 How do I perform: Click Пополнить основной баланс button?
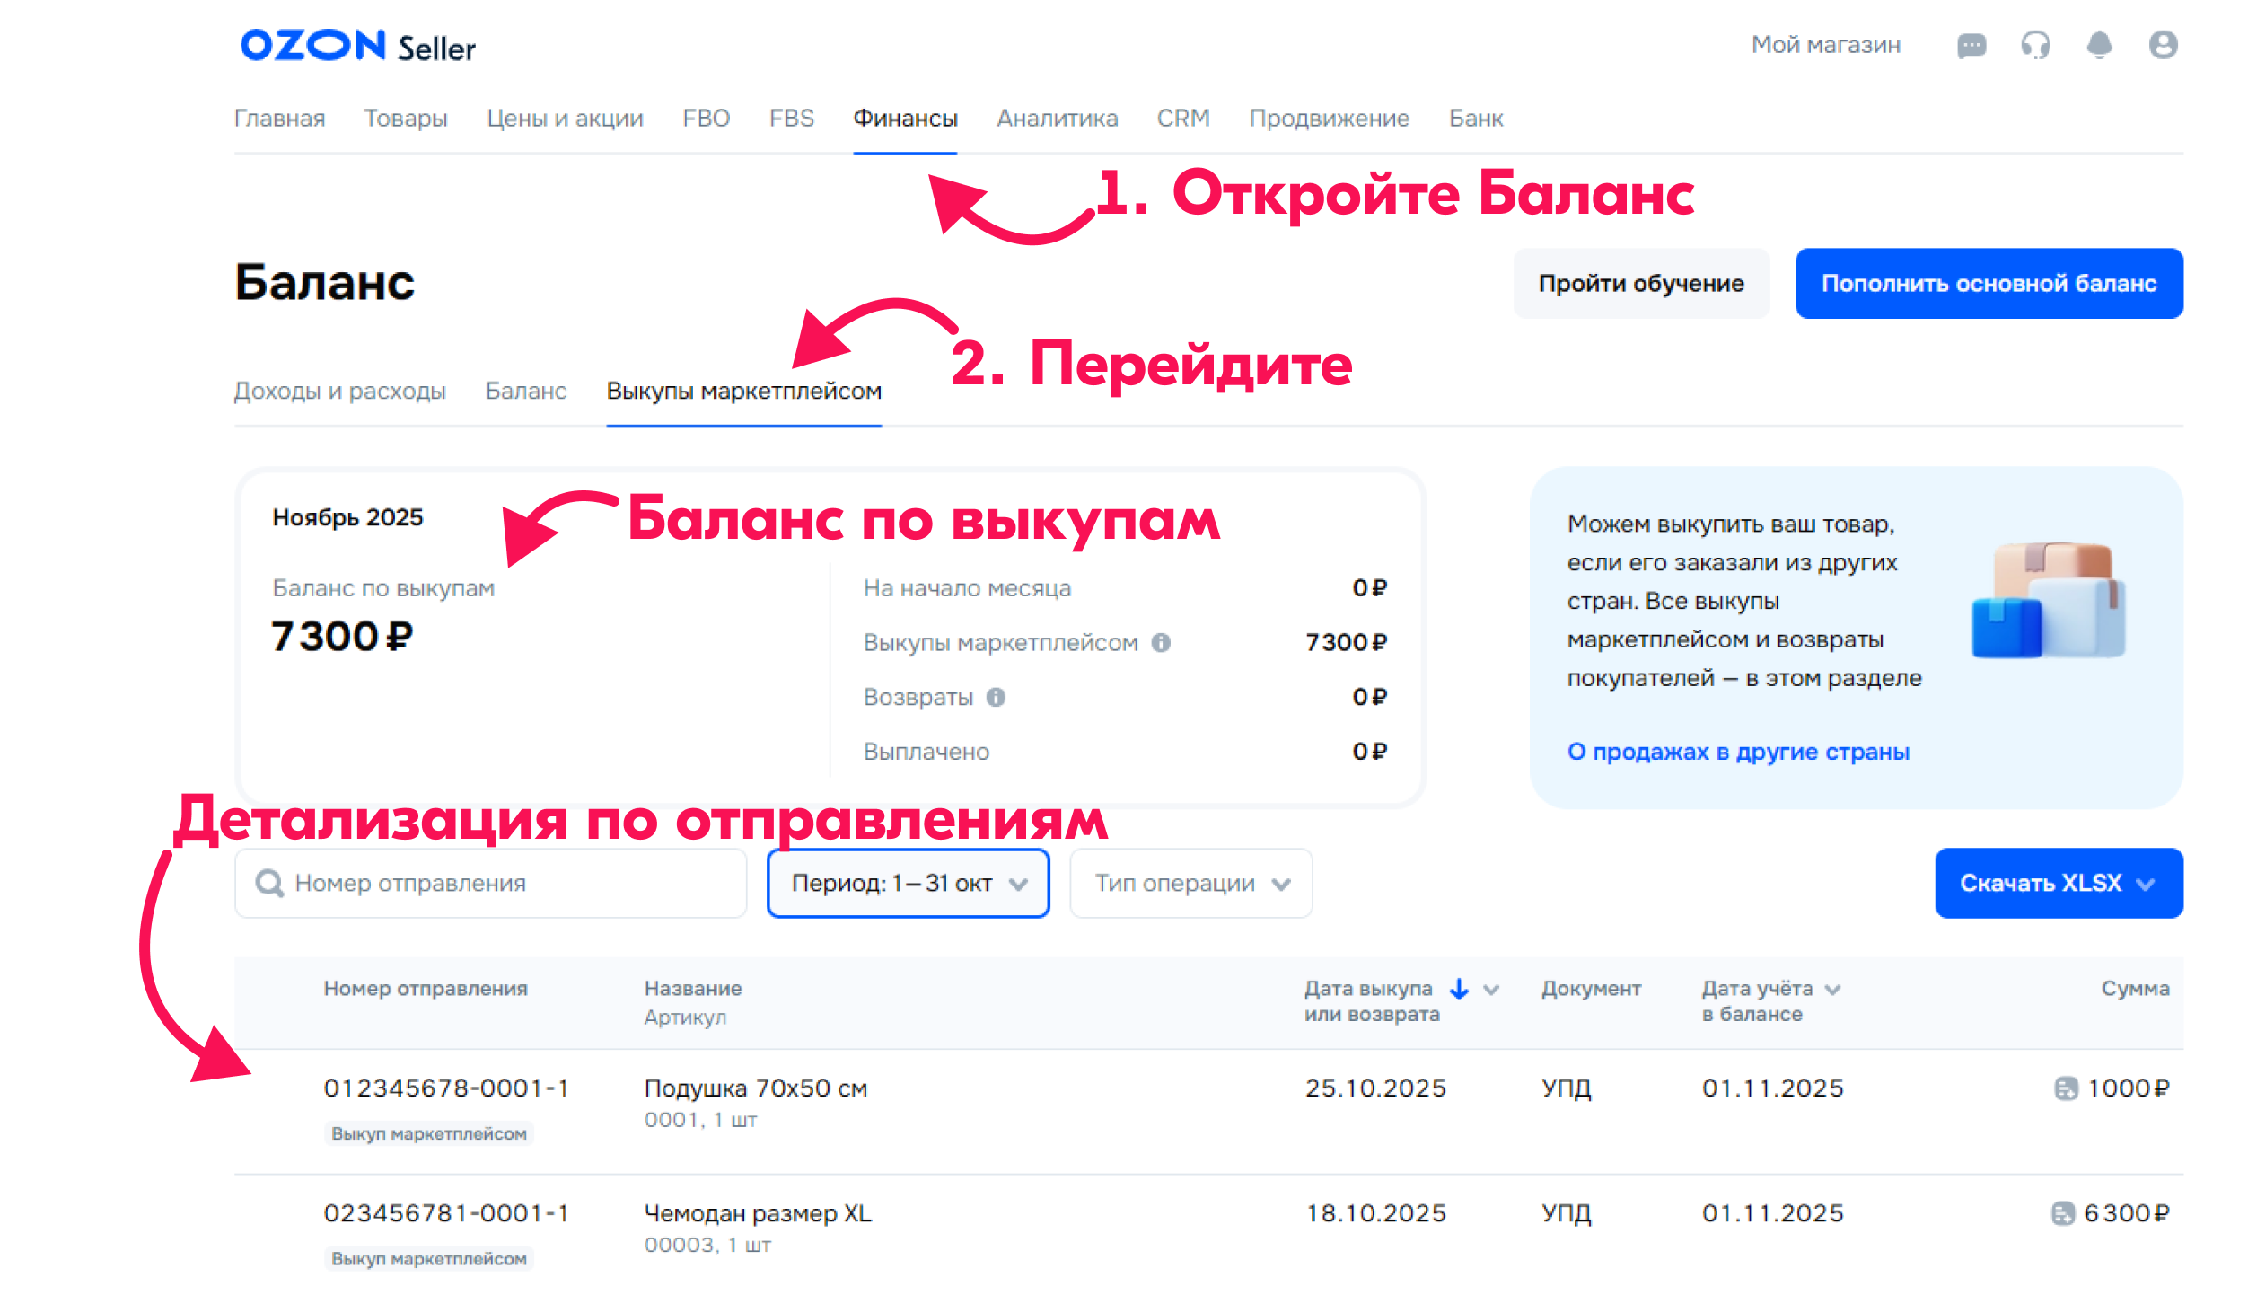[x=1989, y=284]
